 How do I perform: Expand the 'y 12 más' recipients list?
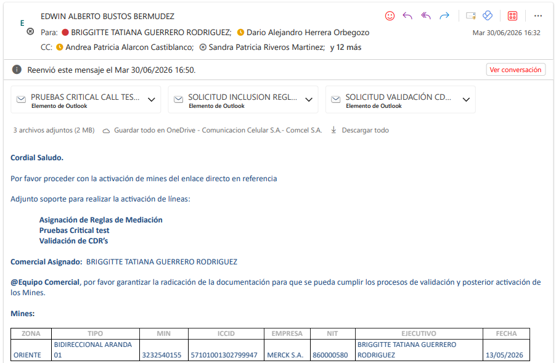(x=346, y=47)
